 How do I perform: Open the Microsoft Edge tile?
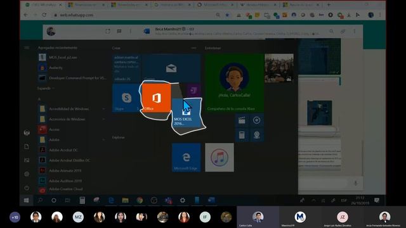click(187, 158)
